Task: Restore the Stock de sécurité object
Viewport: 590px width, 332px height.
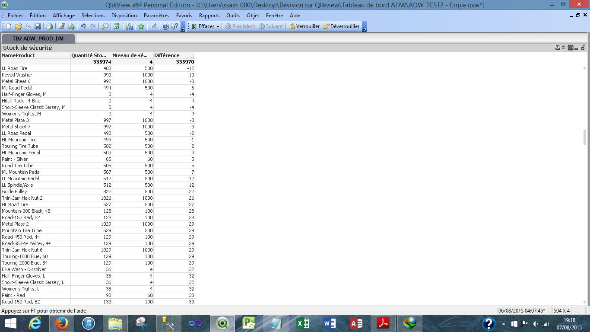Action: coord(583,48)
